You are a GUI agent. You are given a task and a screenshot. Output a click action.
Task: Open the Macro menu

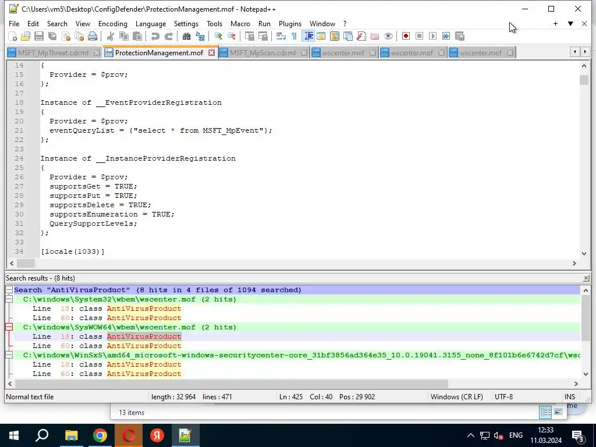240,23
